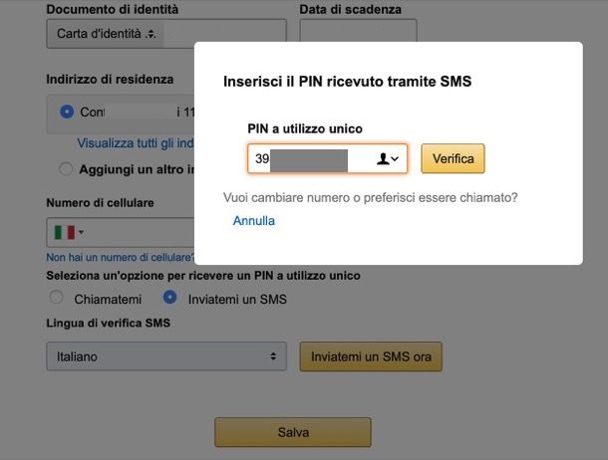
Task: Select the 'Chiamatemi' radio option
Action: pyautogui.click(x=56, y=298)
